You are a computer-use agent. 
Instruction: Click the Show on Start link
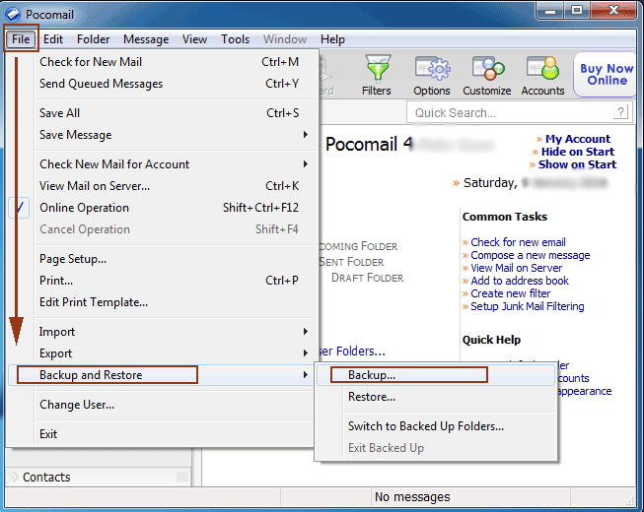point(577,164)
